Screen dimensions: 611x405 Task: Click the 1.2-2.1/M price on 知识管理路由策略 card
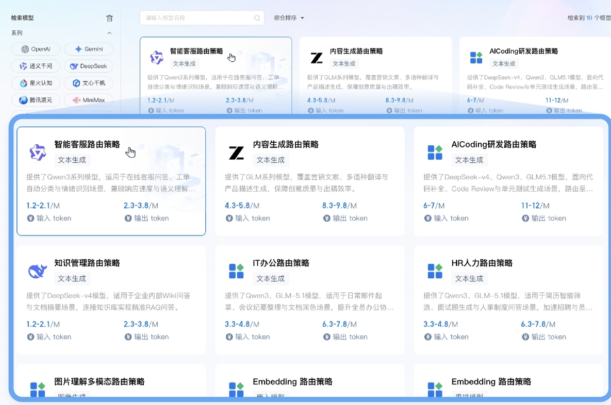(x=43, y=324)
